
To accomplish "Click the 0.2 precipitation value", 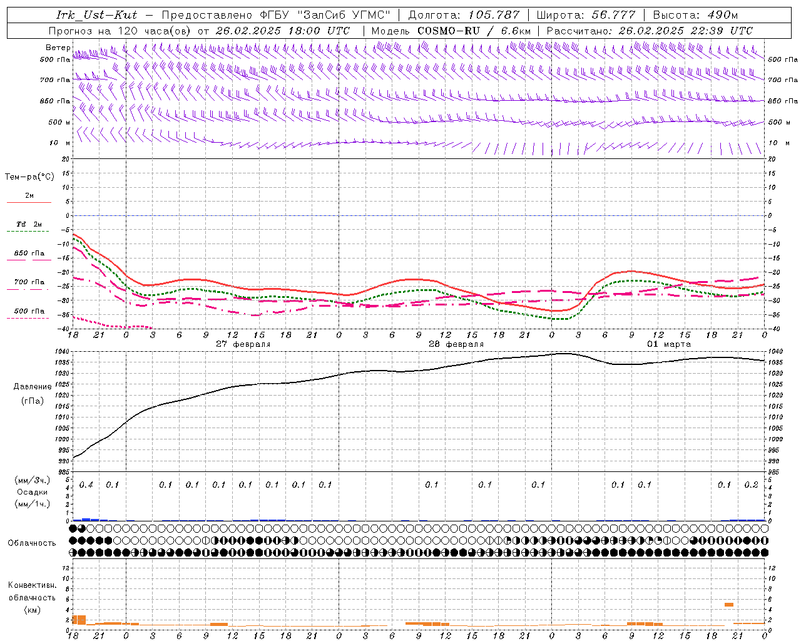I will (751, 485).
